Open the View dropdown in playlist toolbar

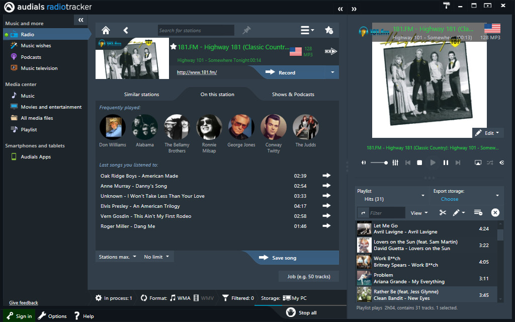[x=419, y=213]
